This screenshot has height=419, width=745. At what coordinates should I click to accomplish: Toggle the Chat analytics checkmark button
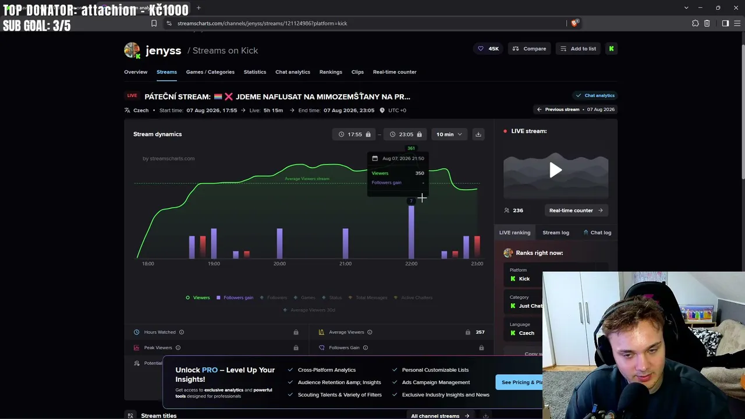point(595,95)
